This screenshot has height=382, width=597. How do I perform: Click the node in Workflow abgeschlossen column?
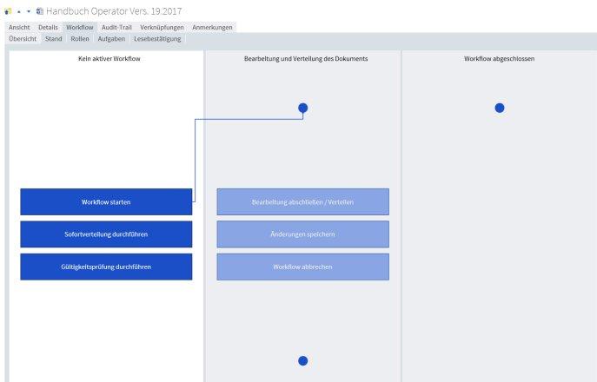coord(500,108)
